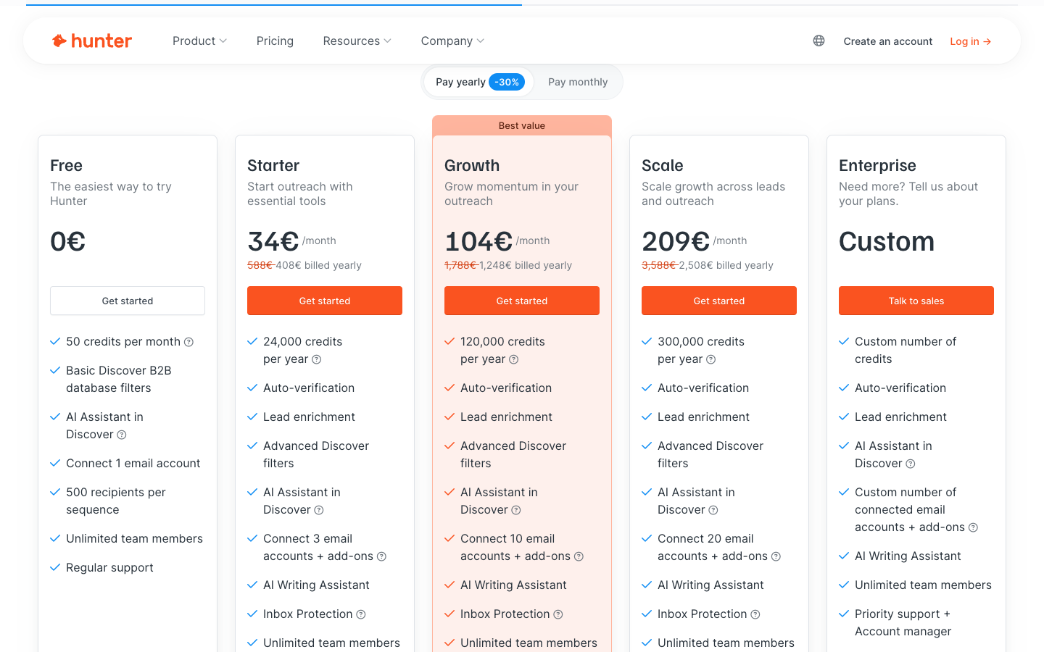This screenshot has width=1044, height=652.
Task: Click Enterprise 'AI Writing Assistant' text
Action: (x=908, y=556)
